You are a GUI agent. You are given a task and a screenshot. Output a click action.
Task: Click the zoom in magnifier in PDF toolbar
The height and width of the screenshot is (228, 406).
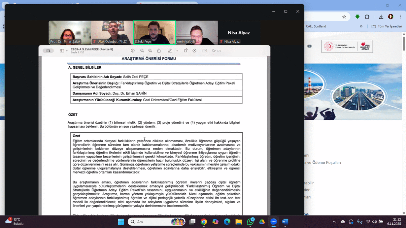tap(150, 51)
